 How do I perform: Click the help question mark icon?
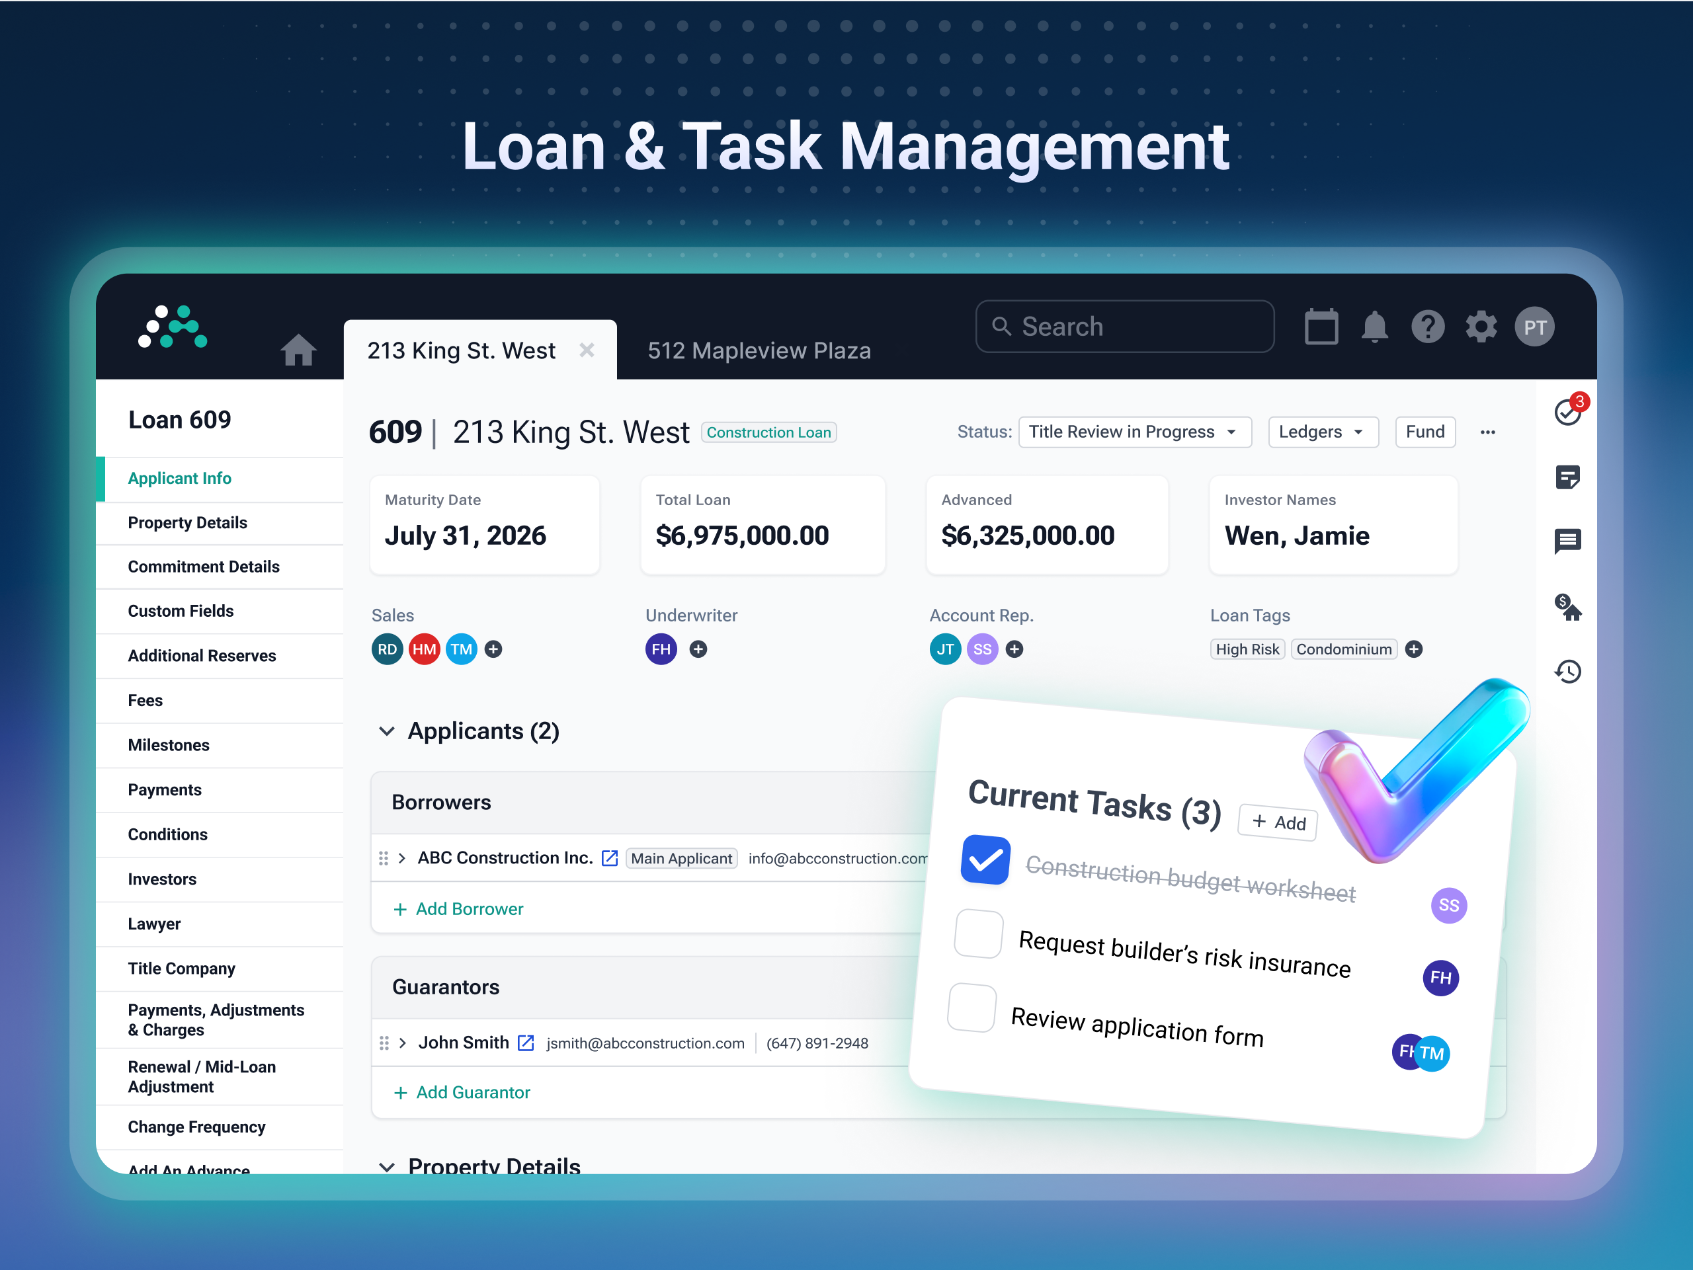pyautogui.click(x=1427, y=327)
